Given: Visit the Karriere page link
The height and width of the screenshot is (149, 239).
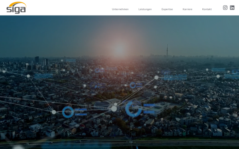Looking at the screenshot, I should pyautogui.click(x=187, y=9).
